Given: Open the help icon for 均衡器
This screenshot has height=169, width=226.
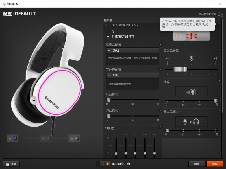Looking at the screenshot, I should click(x=160, y=127).
